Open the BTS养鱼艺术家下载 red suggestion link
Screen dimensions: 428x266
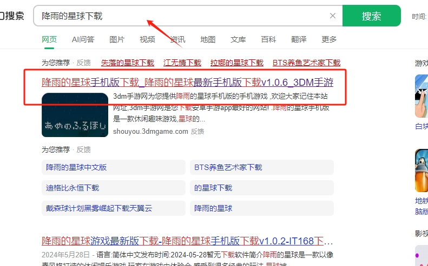(307, 63)
